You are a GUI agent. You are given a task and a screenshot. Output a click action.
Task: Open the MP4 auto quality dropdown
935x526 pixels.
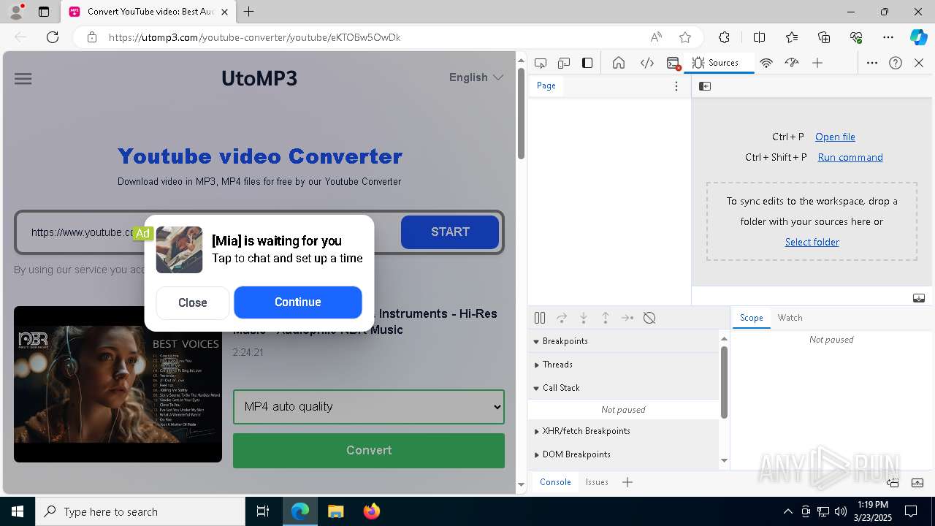[x=369, y=407]
